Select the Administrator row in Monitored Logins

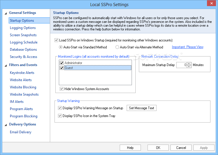[x=98, y=63]
